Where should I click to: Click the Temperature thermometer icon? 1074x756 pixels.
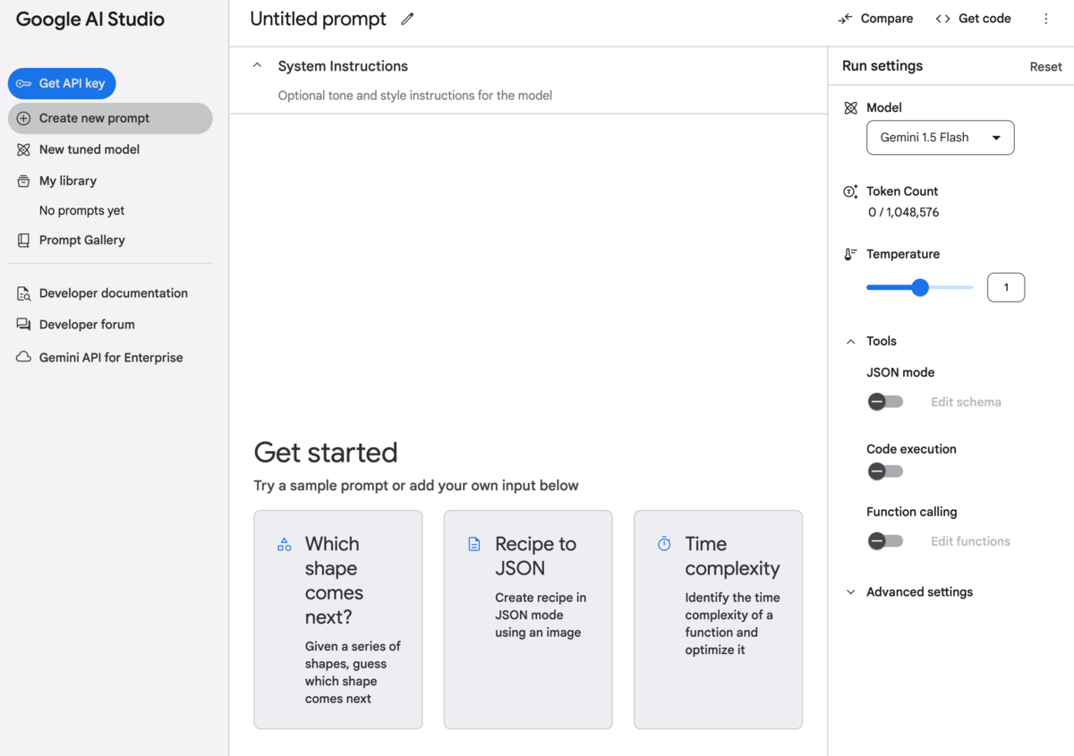pos(850,254)
